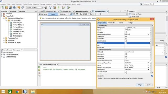Screen dimensions: 168x94
Task: Click the search input field
Action: click(155, 4)
